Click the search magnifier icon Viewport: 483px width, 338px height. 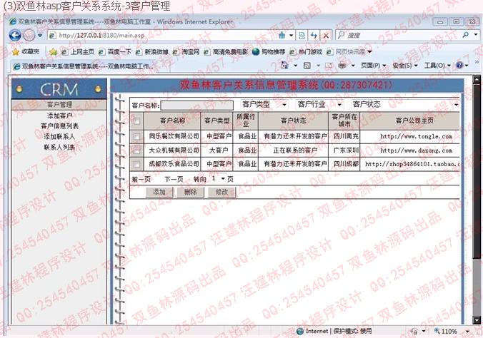466,35
